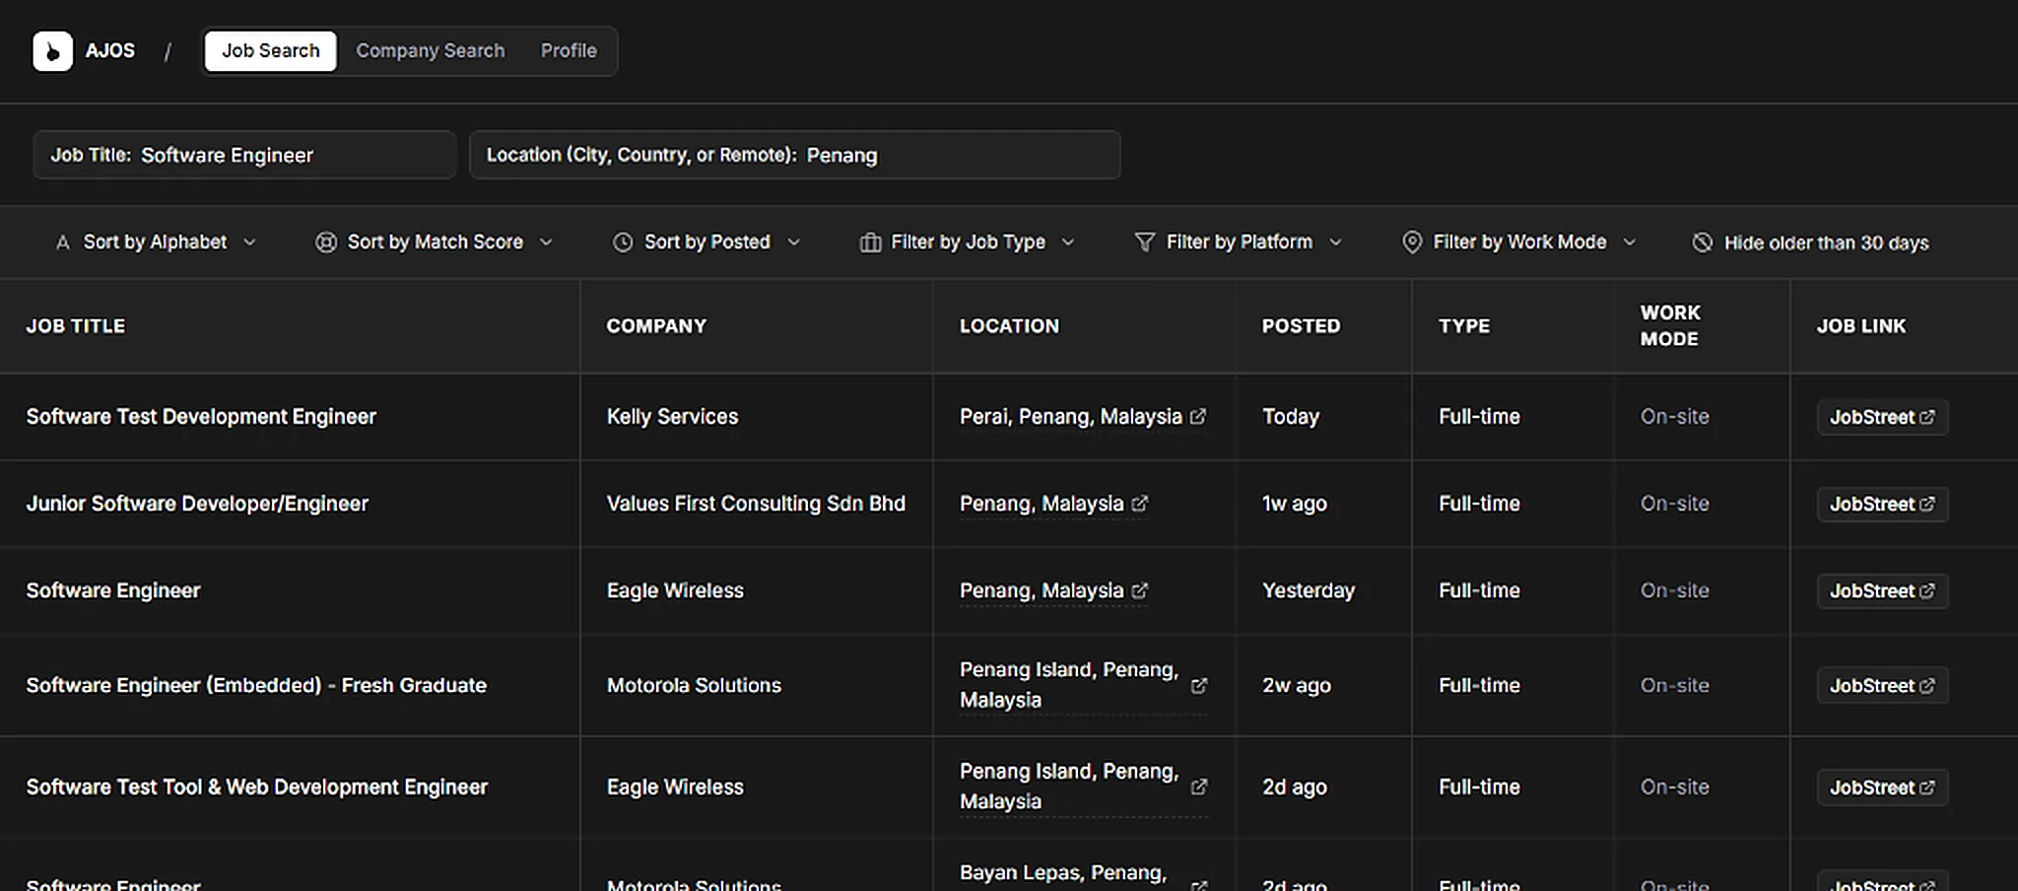Open JobStreet link for Software Test Development Engineer

tap(1882, 417)
